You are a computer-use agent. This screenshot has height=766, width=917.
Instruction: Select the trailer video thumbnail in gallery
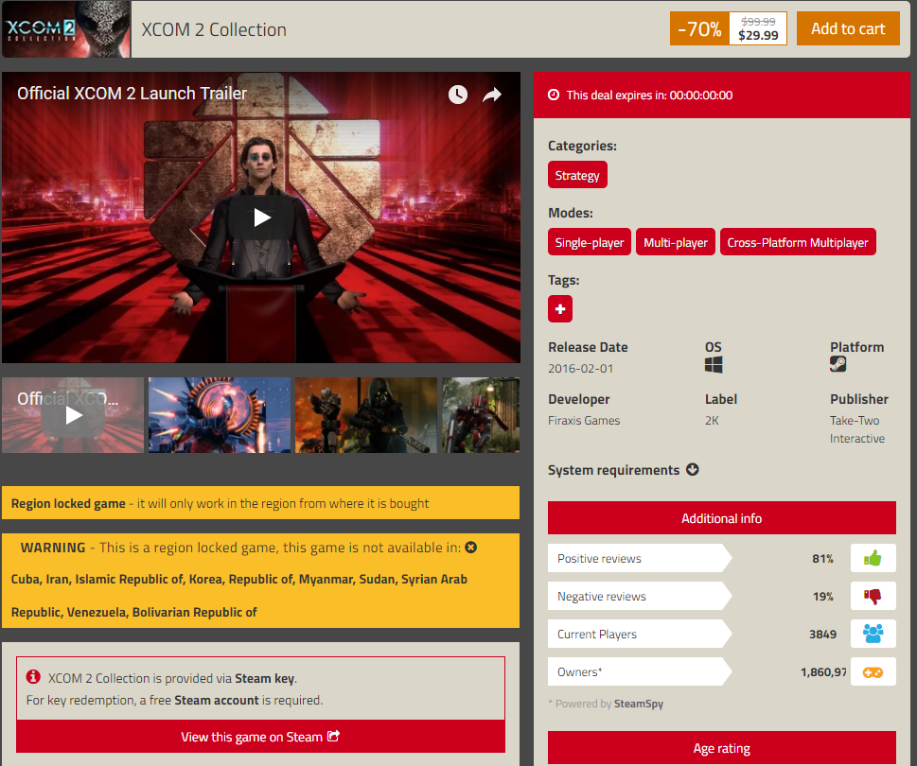73,415
